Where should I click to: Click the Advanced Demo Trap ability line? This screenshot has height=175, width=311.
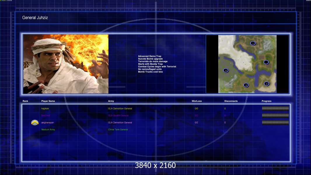(x=150, y=56)
